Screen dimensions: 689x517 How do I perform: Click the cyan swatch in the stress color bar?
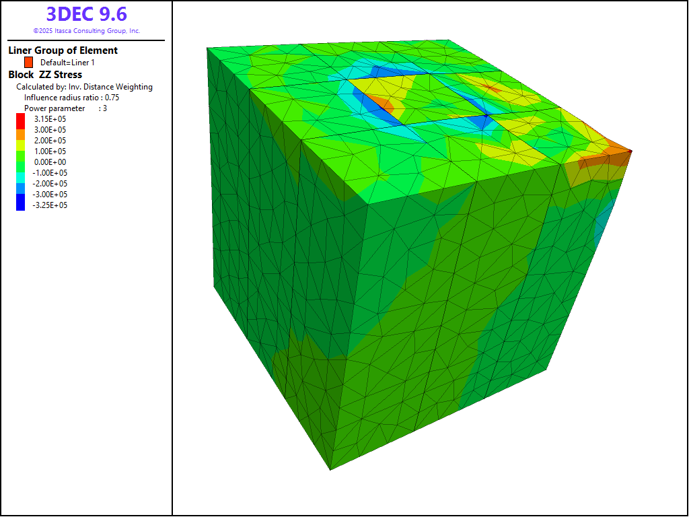click(x=20, y=175)
